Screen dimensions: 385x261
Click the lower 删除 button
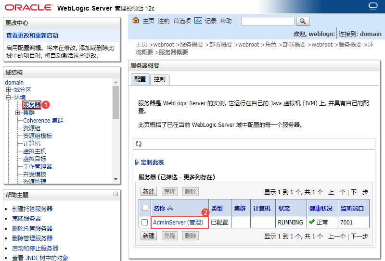191,236
